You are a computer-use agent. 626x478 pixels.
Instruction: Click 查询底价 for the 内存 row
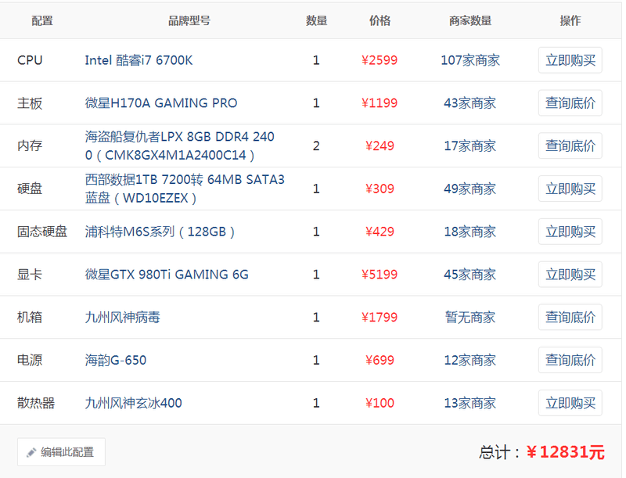click(x=570, y=146)
